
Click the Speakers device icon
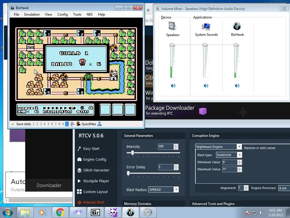[x=172, y=26]
